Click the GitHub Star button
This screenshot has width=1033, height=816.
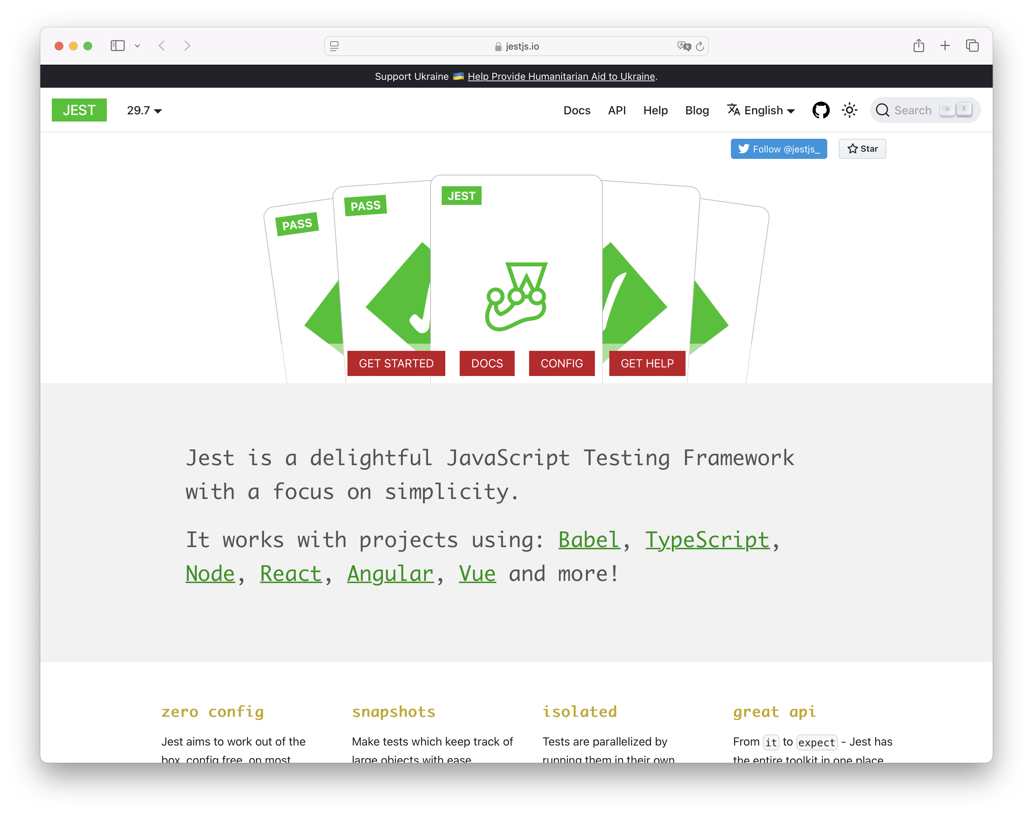click(862, 149)
